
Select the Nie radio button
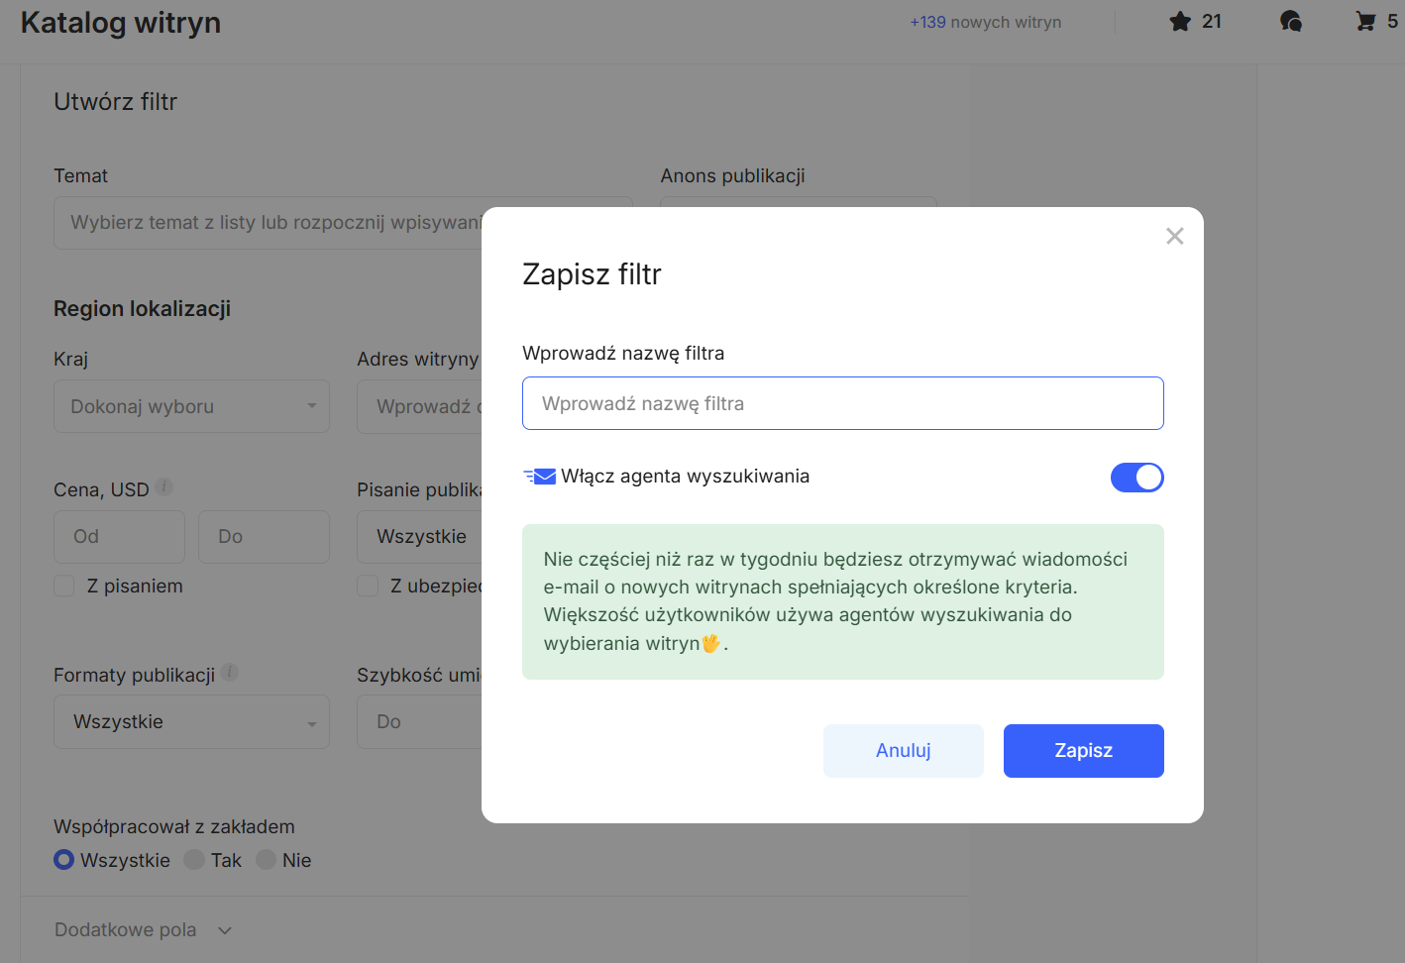[x=267, y=860]
